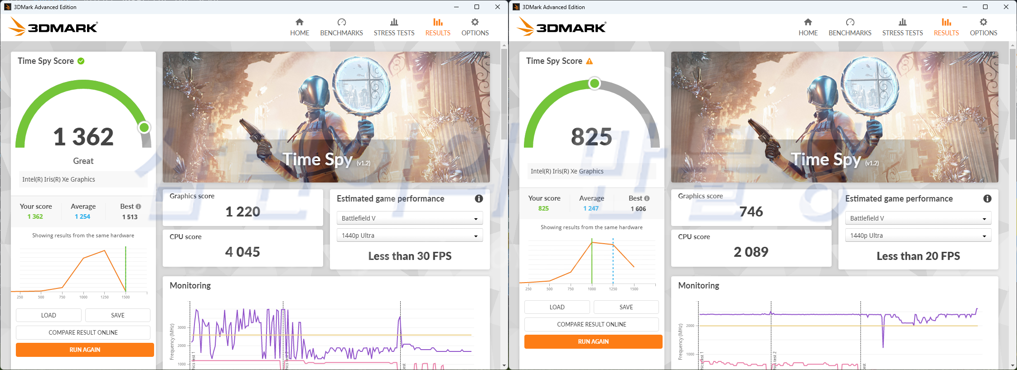Click Average score 1 247

pyautogui.click(x=591, y=208)
